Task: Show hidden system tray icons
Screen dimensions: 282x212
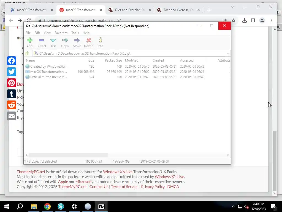Action: pyautogui.click(x=233, y=206)
